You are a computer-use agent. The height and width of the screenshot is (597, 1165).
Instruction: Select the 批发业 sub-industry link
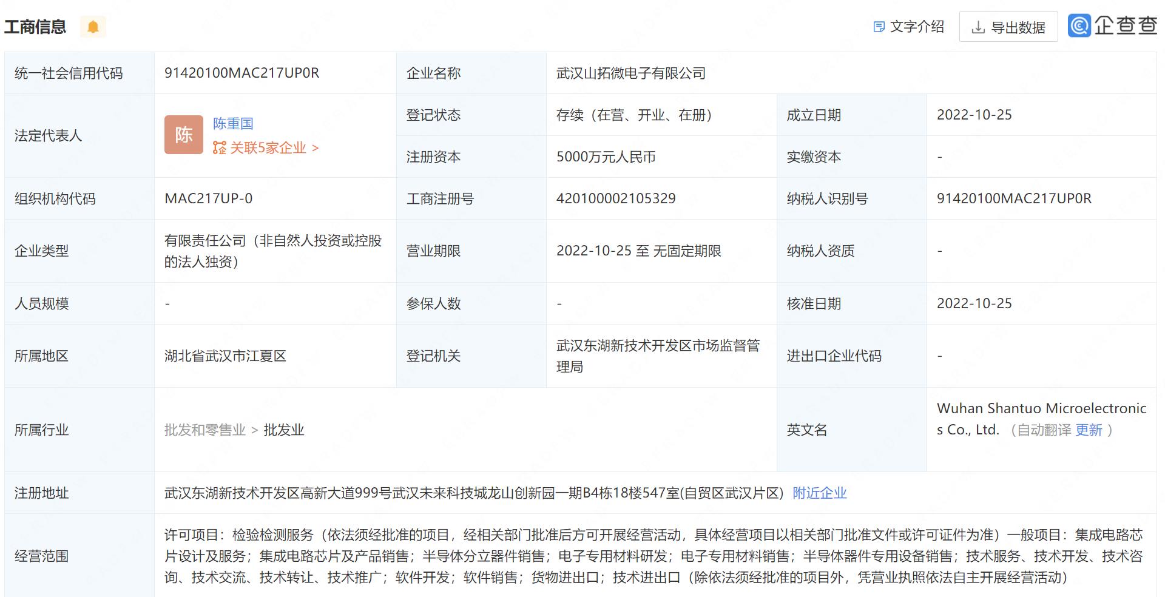point(283,430)
